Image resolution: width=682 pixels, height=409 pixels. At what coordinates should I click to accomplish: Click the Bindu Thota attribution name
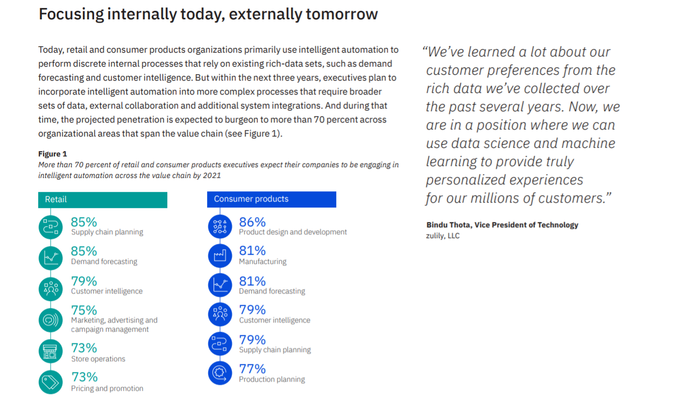tap(502, 225)
